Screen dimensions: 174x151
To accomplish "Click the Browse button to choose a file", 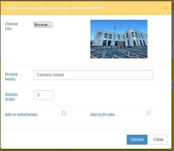I will (x=43, y=25).
